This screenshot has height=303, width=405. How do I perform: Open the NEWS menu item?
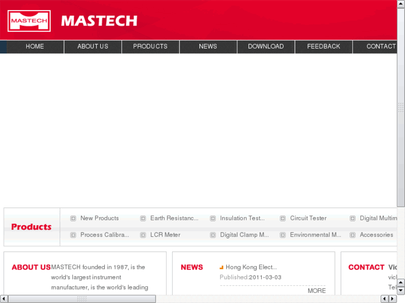[208, 46]
